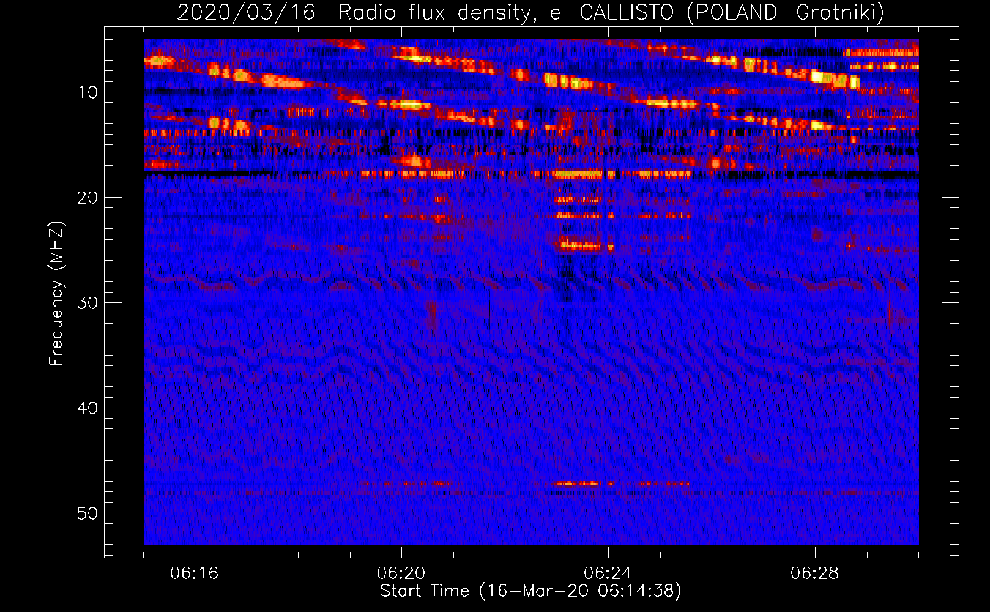The width and height of the screenshot is (990, 612).
Task: Click the frequency tick label 50
Action: (87, 513)
